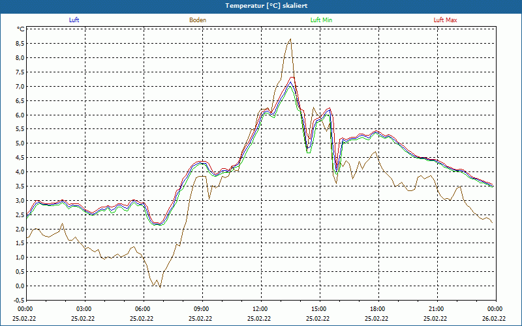
Task: Click the 0,0 value on y-axis
Action: point(20,286)
